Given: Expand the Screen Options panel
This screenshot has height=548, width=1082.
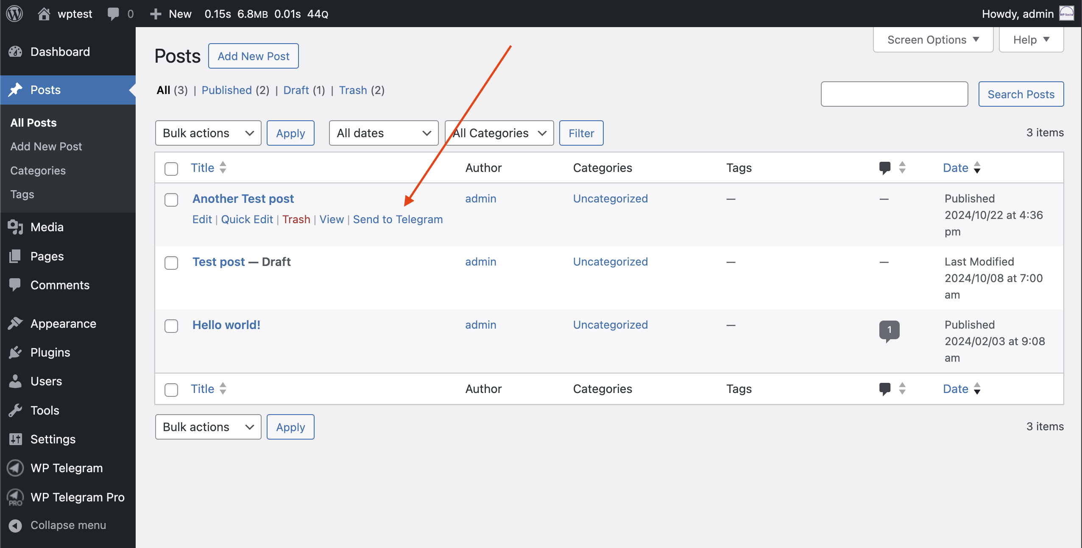Looking at the screenshot, I should point(933,40).
